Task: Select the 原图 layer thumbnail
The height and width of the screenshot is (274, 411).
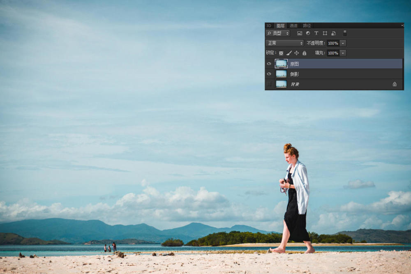Action: [x=281, y=64]
